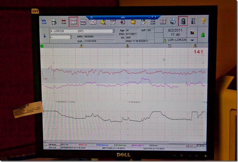238x162 pixels.
Task: Click the magenta MHR status entry
Action: 138,145
